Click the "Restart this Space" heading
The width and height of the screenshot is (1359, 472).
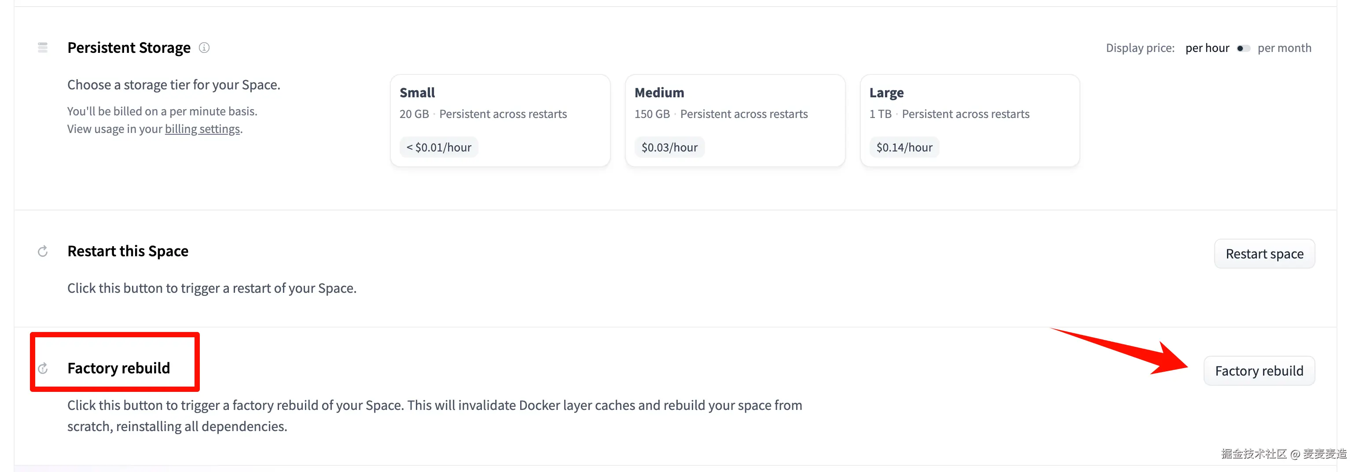[128, 251]
